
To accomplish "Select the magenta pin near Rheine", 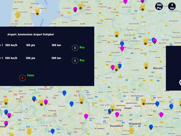I will click(155, 41).
